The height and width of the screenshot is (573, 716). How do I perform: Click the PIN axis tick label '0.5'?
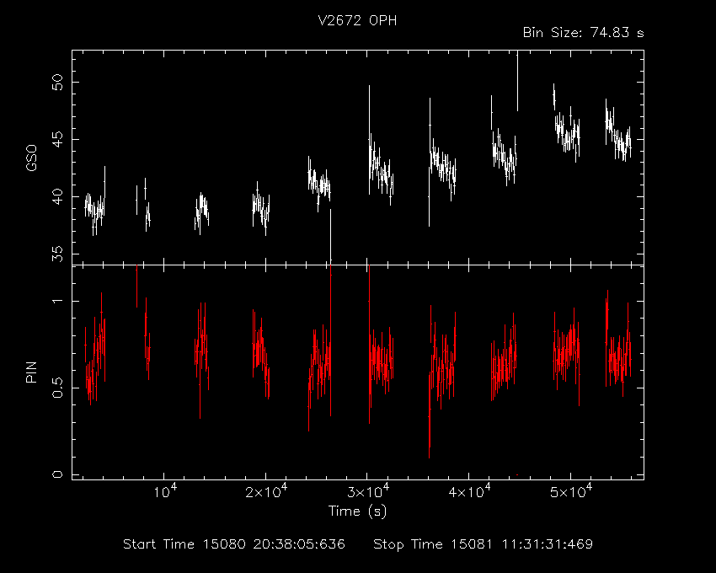(x=58, y=388)
